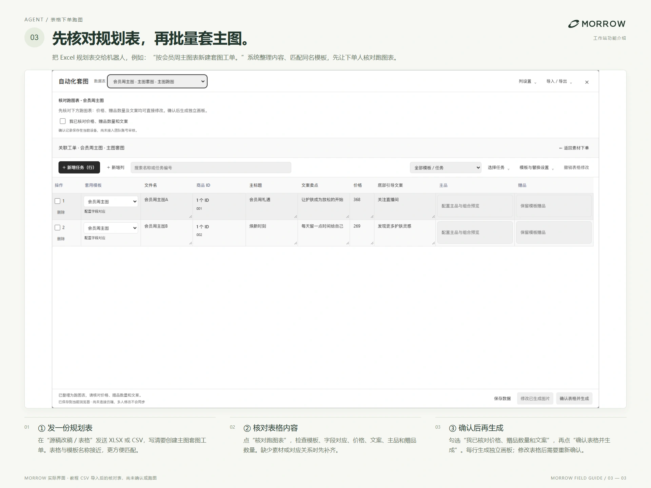Click ← 返回素材下单 link
This screenshot has height=488, width=651.
574,148
